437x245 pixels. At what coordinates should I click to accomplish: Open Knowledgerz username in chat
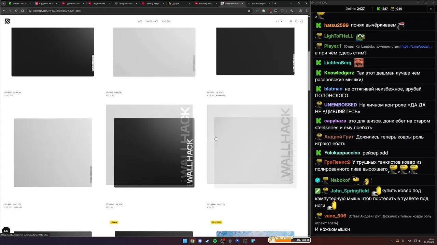click(339, 73)
